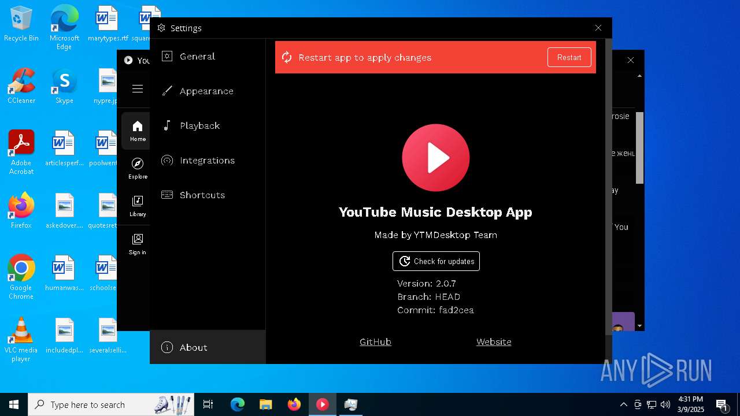Click the scroll down arrow in YouTube Music window
The height and width of the screenshot is (416, 740).
point(639,326)
